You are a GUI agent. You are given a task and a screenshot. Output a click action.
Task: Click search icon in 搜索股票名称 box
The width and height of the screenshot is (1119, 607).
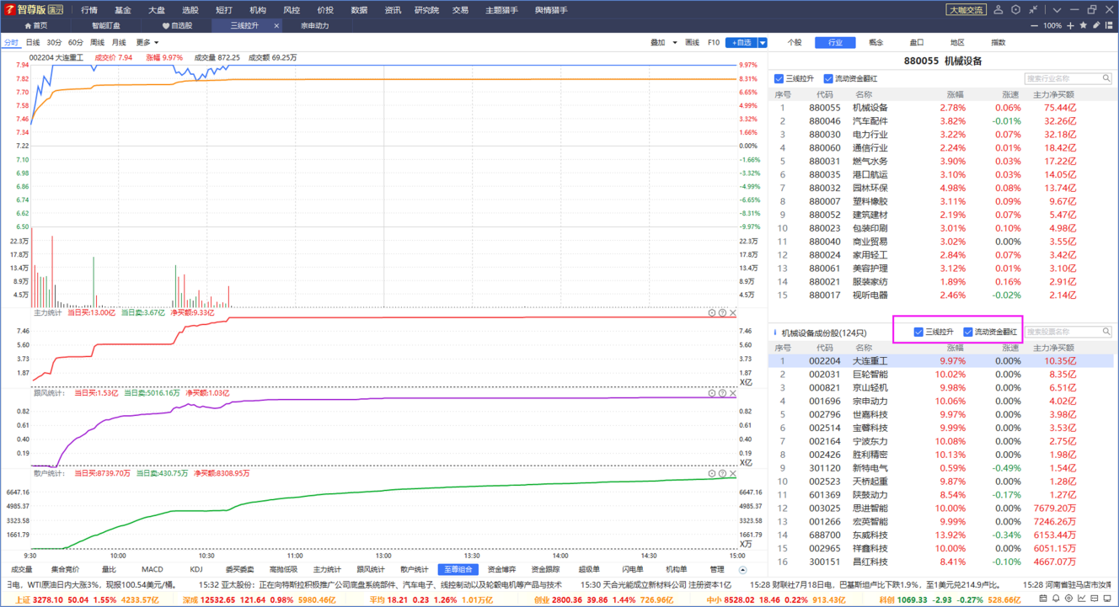(1106, 332)
